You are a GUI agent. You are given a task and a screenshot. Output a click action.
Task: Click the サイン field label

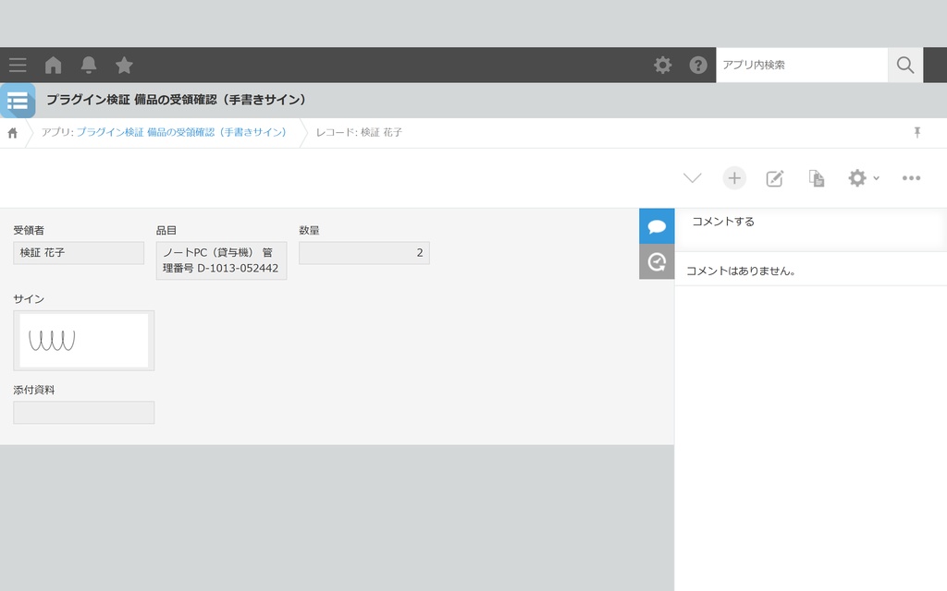(29, 299)
